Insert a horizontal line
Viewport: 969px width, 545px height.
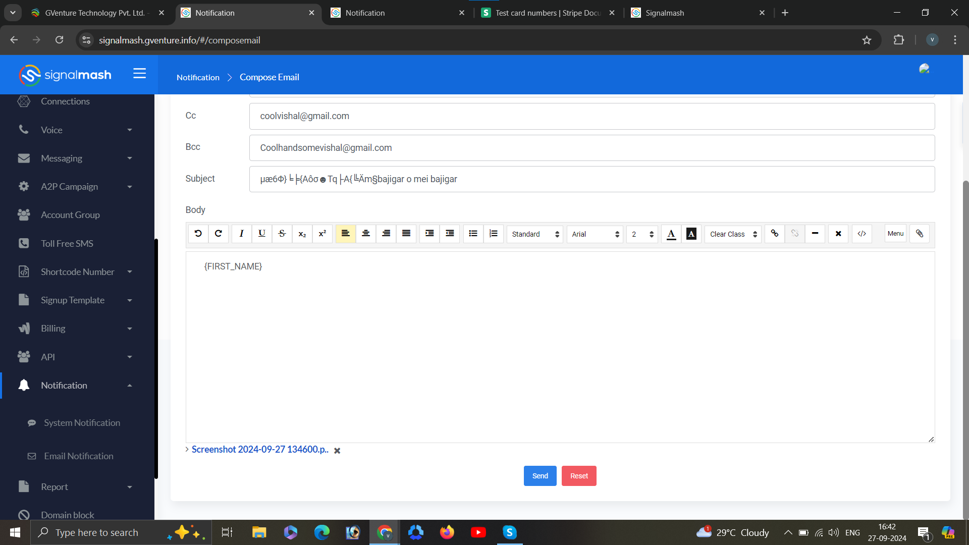tap(815, 234)
